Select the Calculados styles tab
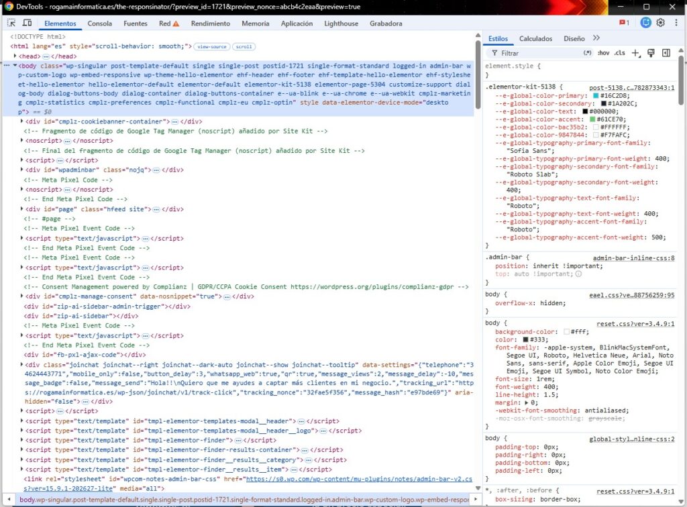 (x=535, y=38)
